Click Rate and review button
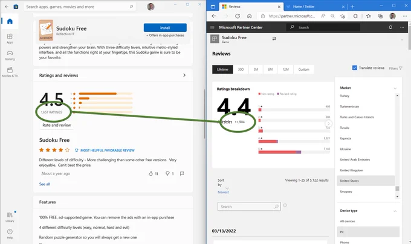411x244 pixels. click(57, 125)
